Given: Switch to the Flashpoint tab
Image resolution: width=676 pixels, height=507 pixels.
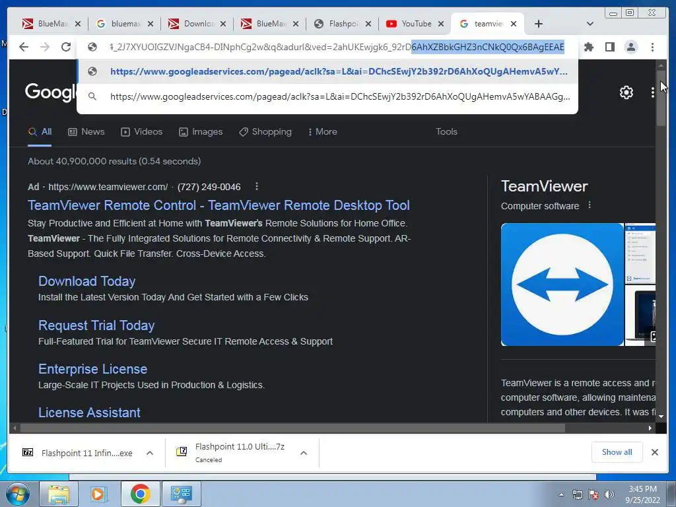Looking at the screenshot, I should tap(337, 24).
